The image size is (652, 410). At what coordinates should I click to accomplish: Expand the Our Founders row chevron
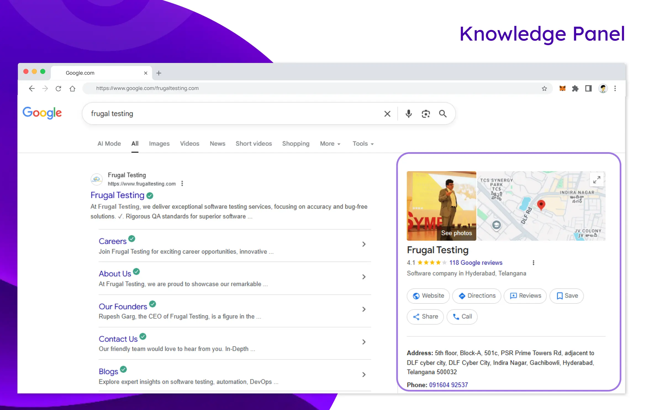364,309
